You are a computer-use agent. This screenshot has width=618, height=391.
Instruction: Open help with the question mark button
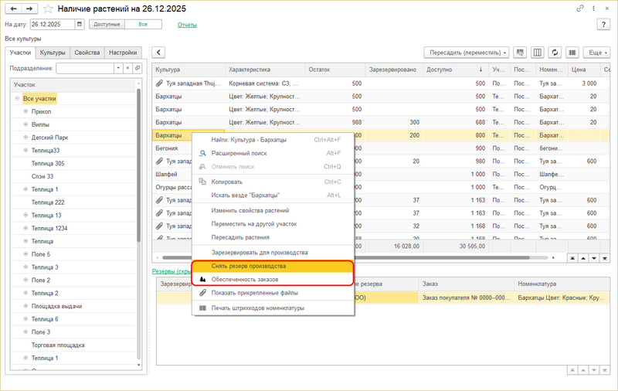click(x=603, y=25)
